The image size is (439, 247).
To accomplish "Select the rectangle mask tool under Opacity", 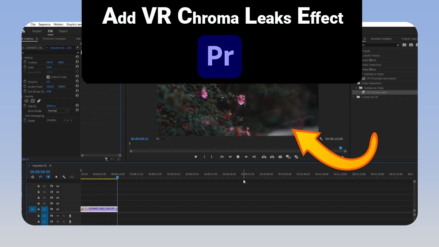I will click(33, 101).
